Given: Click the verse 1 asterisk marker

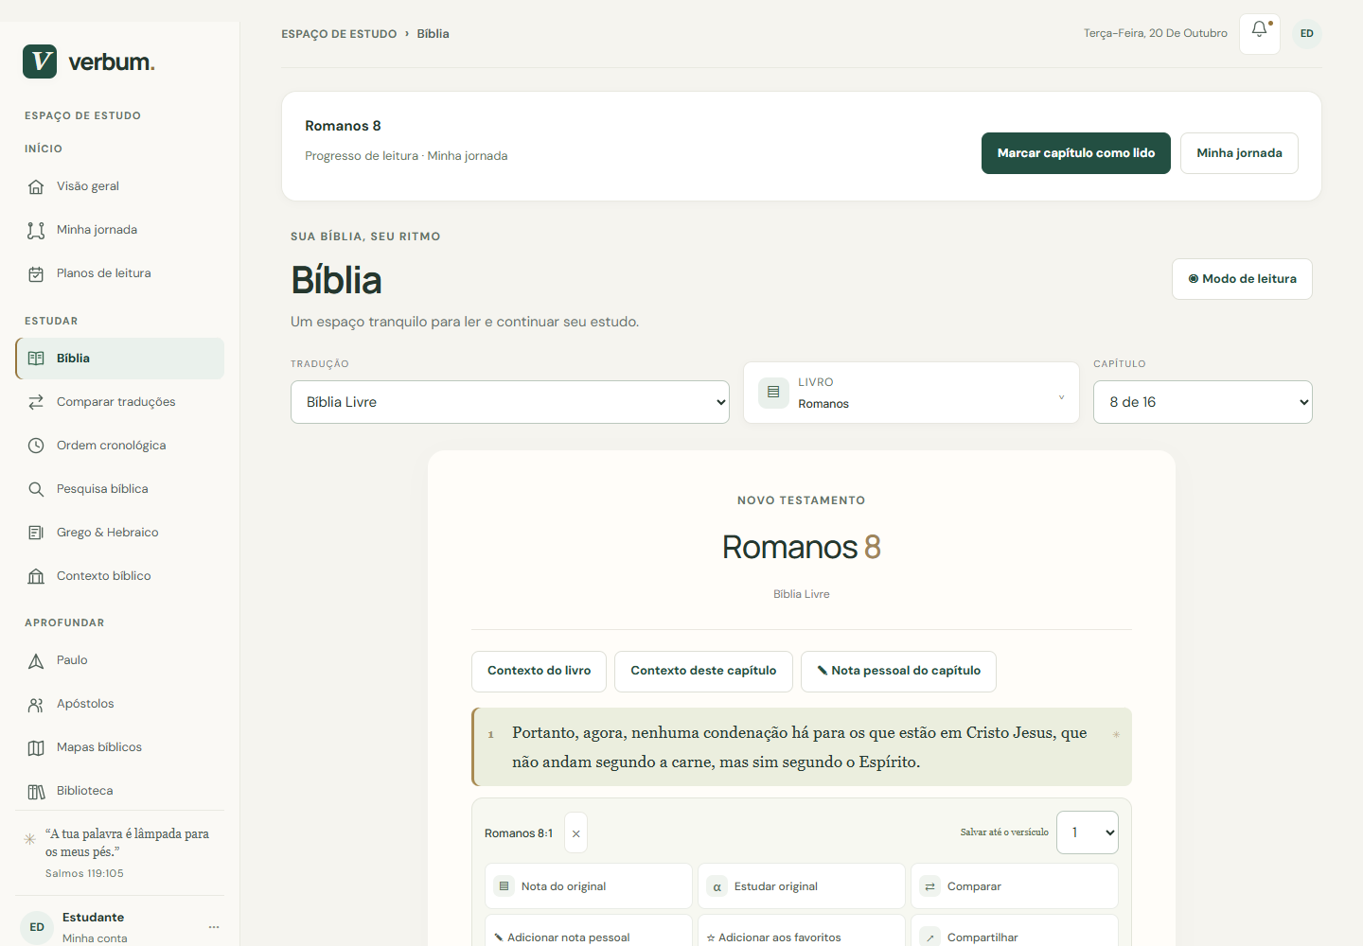Looking at the screenshot, I should [1116, 734].
